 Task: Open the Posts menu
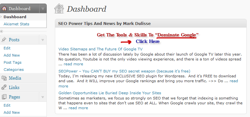pyautogui.click(x=14, y=40)
